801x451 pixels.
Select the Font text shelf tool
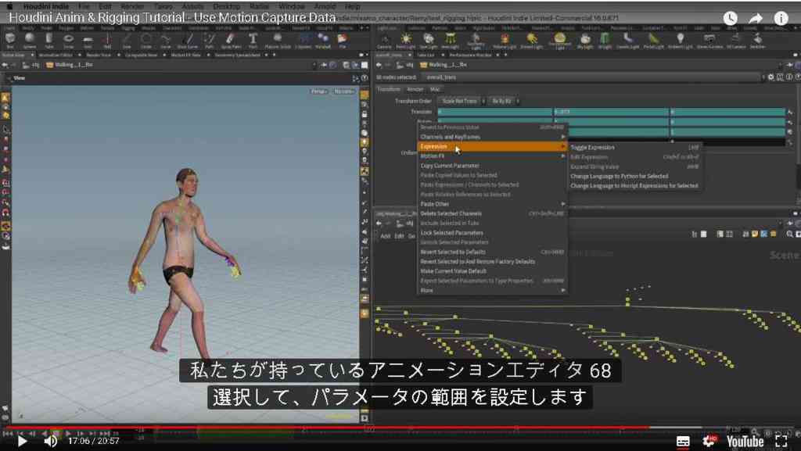(x=253, y=39)
